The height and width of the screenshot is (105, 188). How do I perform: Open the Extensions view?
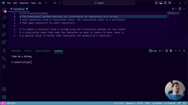point(4,42)
